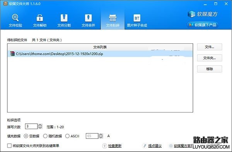Click the 文件列表 column header

click(x=100, y=47)
